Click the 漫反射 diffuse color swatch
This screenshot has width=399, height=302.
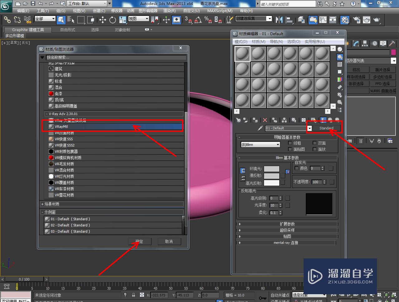point(272,176)
